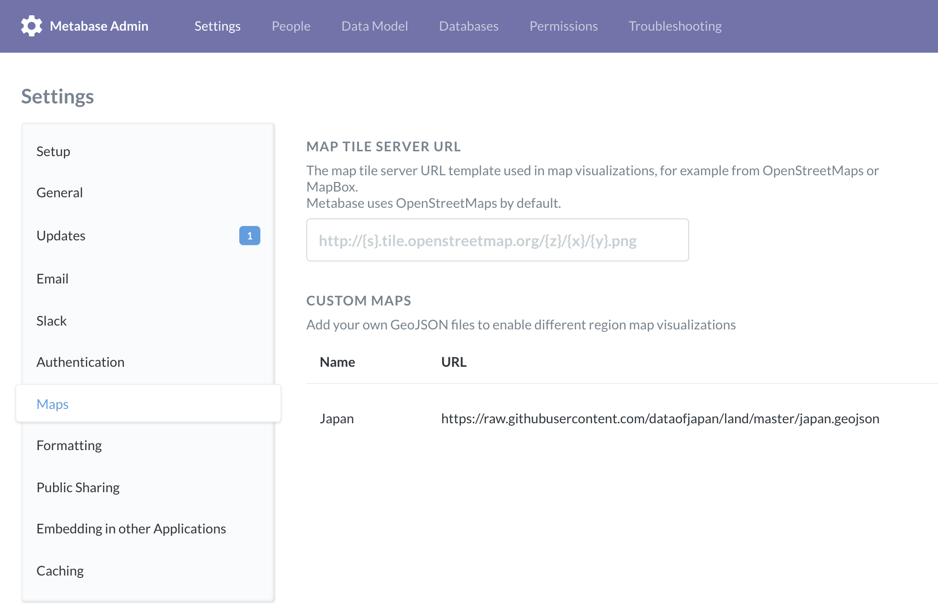Select Authentication in sidebar
Screen dimensions: 938x610
click(80, 362)
